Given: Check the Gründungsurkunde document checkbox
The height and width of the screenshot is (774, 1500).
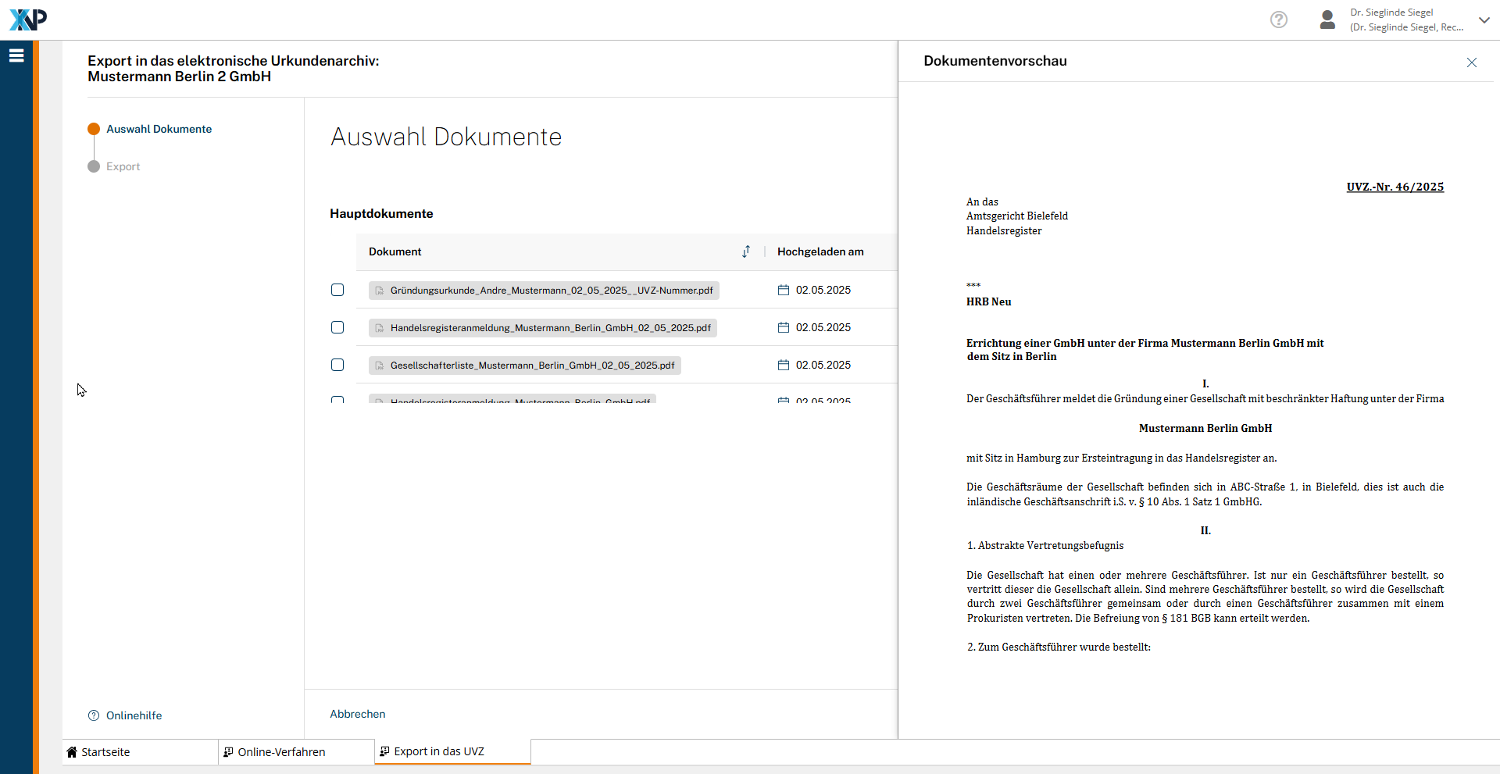Looking at the screenshot, I should [337, 290].
